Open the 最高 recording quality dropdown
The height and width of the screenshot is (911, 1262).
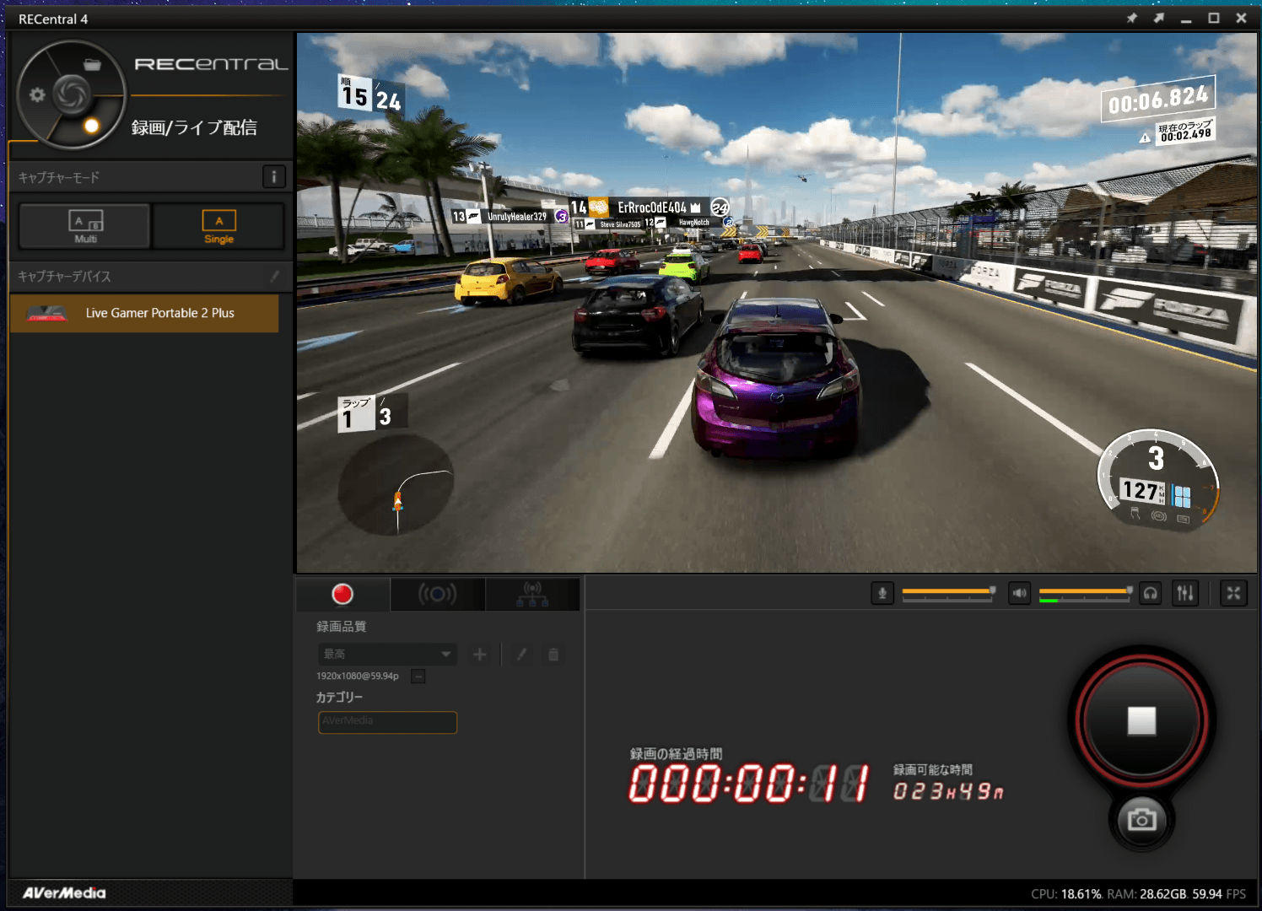tap(387, 654)
